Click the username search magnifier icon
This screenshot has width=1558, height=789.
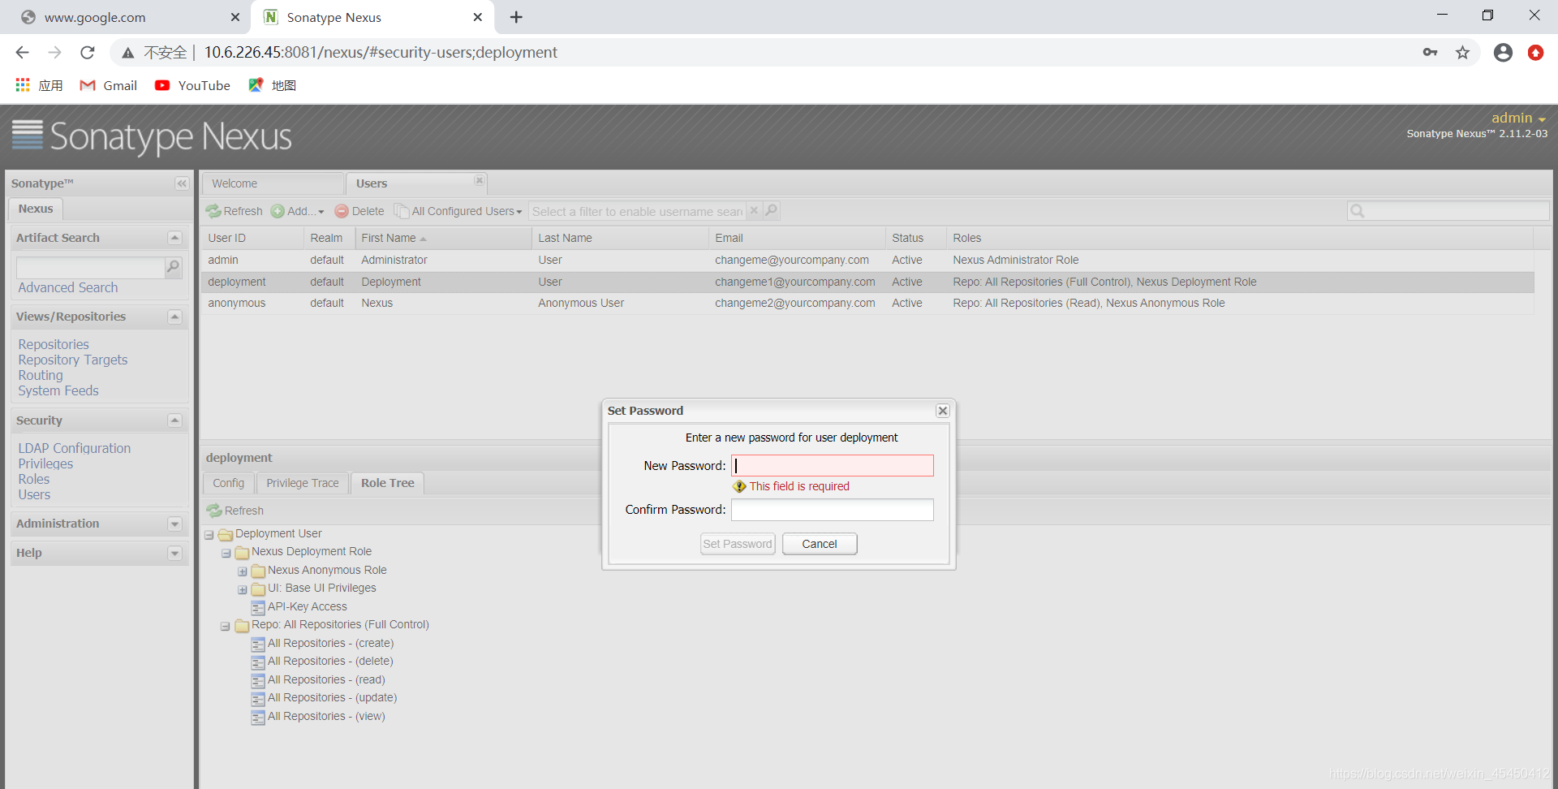(771, 211)
